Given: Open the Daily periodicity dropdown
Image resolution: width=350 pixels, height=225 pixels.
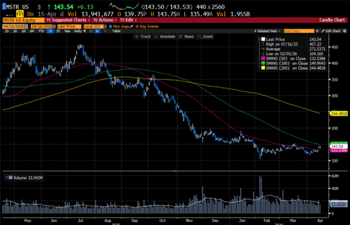Looking at the screenshot, I should pos(80,31).
